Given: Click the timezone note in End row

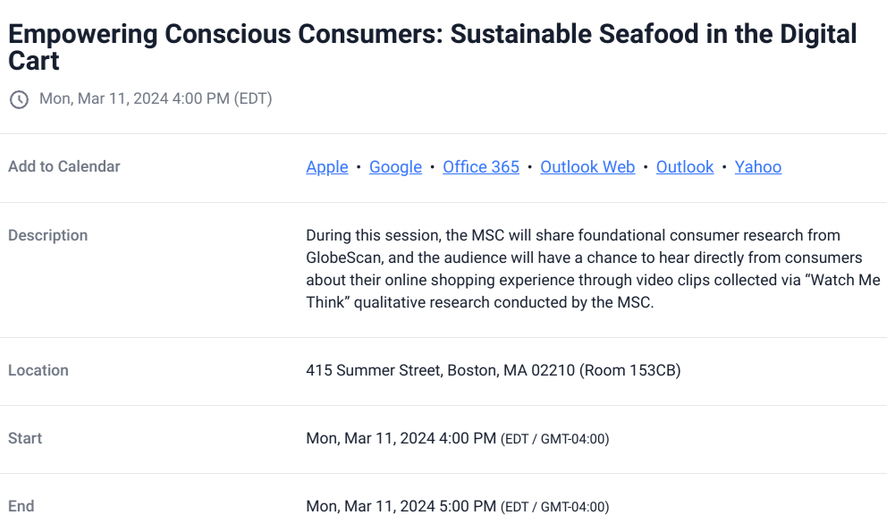Looking at the screenshot, I should [x=554, y=507].
